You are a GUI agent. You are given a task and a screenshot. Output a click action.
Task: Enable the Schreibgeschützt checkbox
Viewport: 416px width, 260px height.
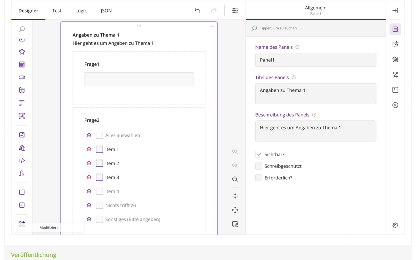click(259, 166)
